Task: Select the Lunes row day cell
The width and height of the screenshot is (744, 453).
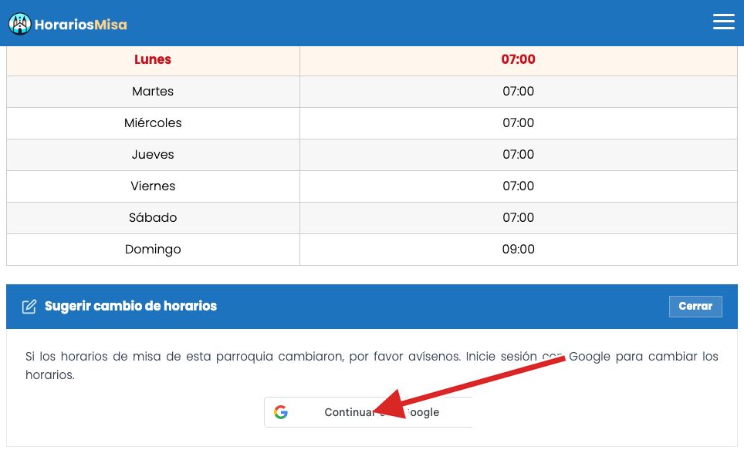Action: [153, 59]
